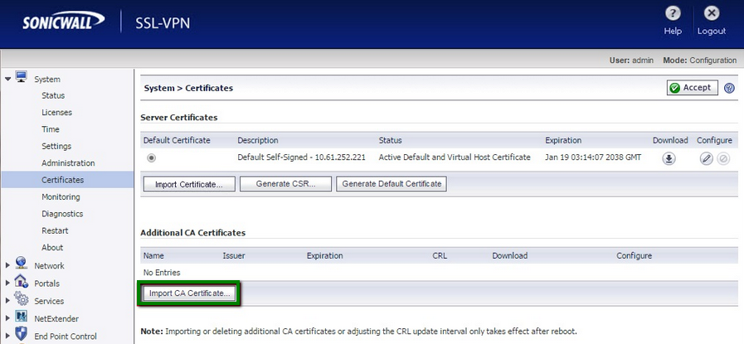
Task: Click the 'No Entries' text
Action: point(162,273)
